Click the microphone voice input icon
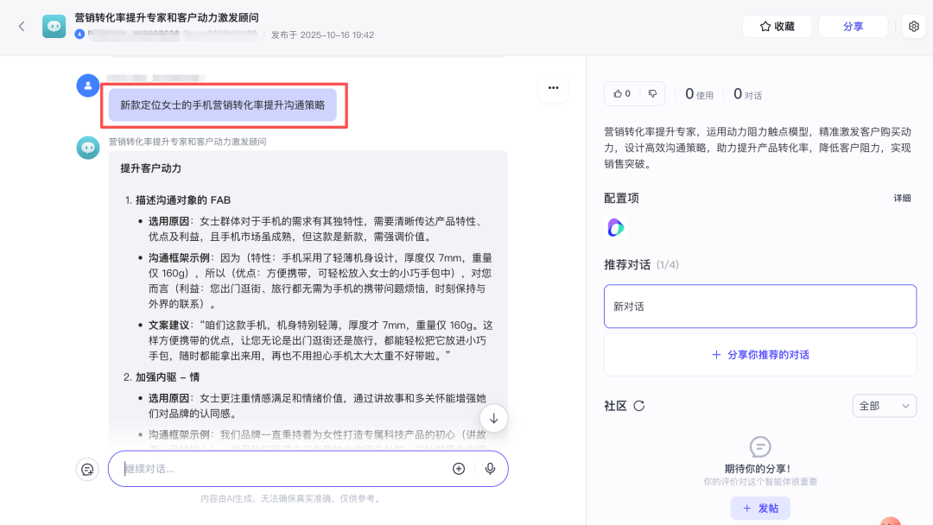The image size is (933, 525). pyautogui.click(x=490, y=469)
